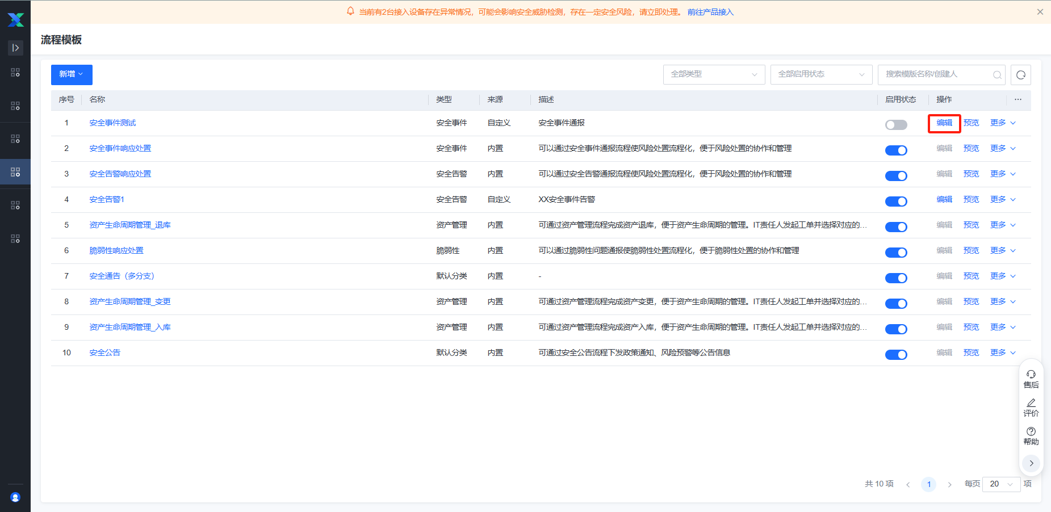Open the table column settings ellipsis
Image resolution: width=1051 pixels, height=512 pixels.
(x=1017, y=99)
